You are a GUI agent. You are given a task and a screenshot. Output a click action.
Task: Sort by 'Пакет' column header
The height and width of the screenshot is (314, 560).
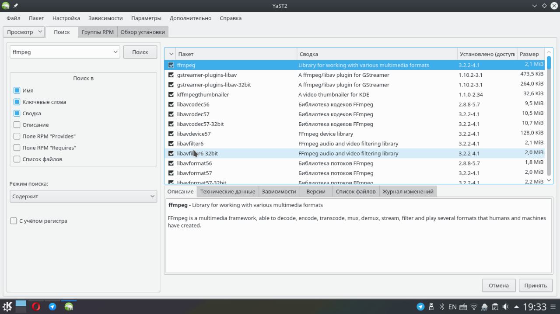[236, 54]
